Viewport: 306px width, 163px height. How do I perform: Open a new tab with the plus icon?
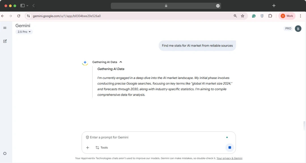click(x=274, y=6)
